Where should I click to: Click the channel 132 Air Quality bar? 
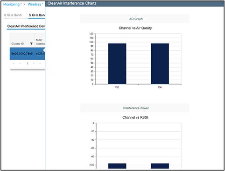point(117,64)
